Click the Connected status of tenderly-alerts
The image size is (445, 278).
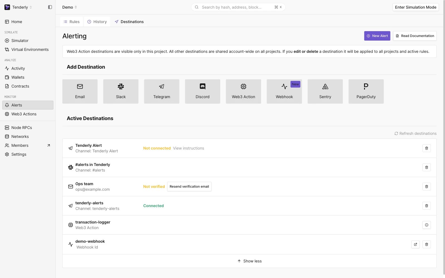pos(154,206)
